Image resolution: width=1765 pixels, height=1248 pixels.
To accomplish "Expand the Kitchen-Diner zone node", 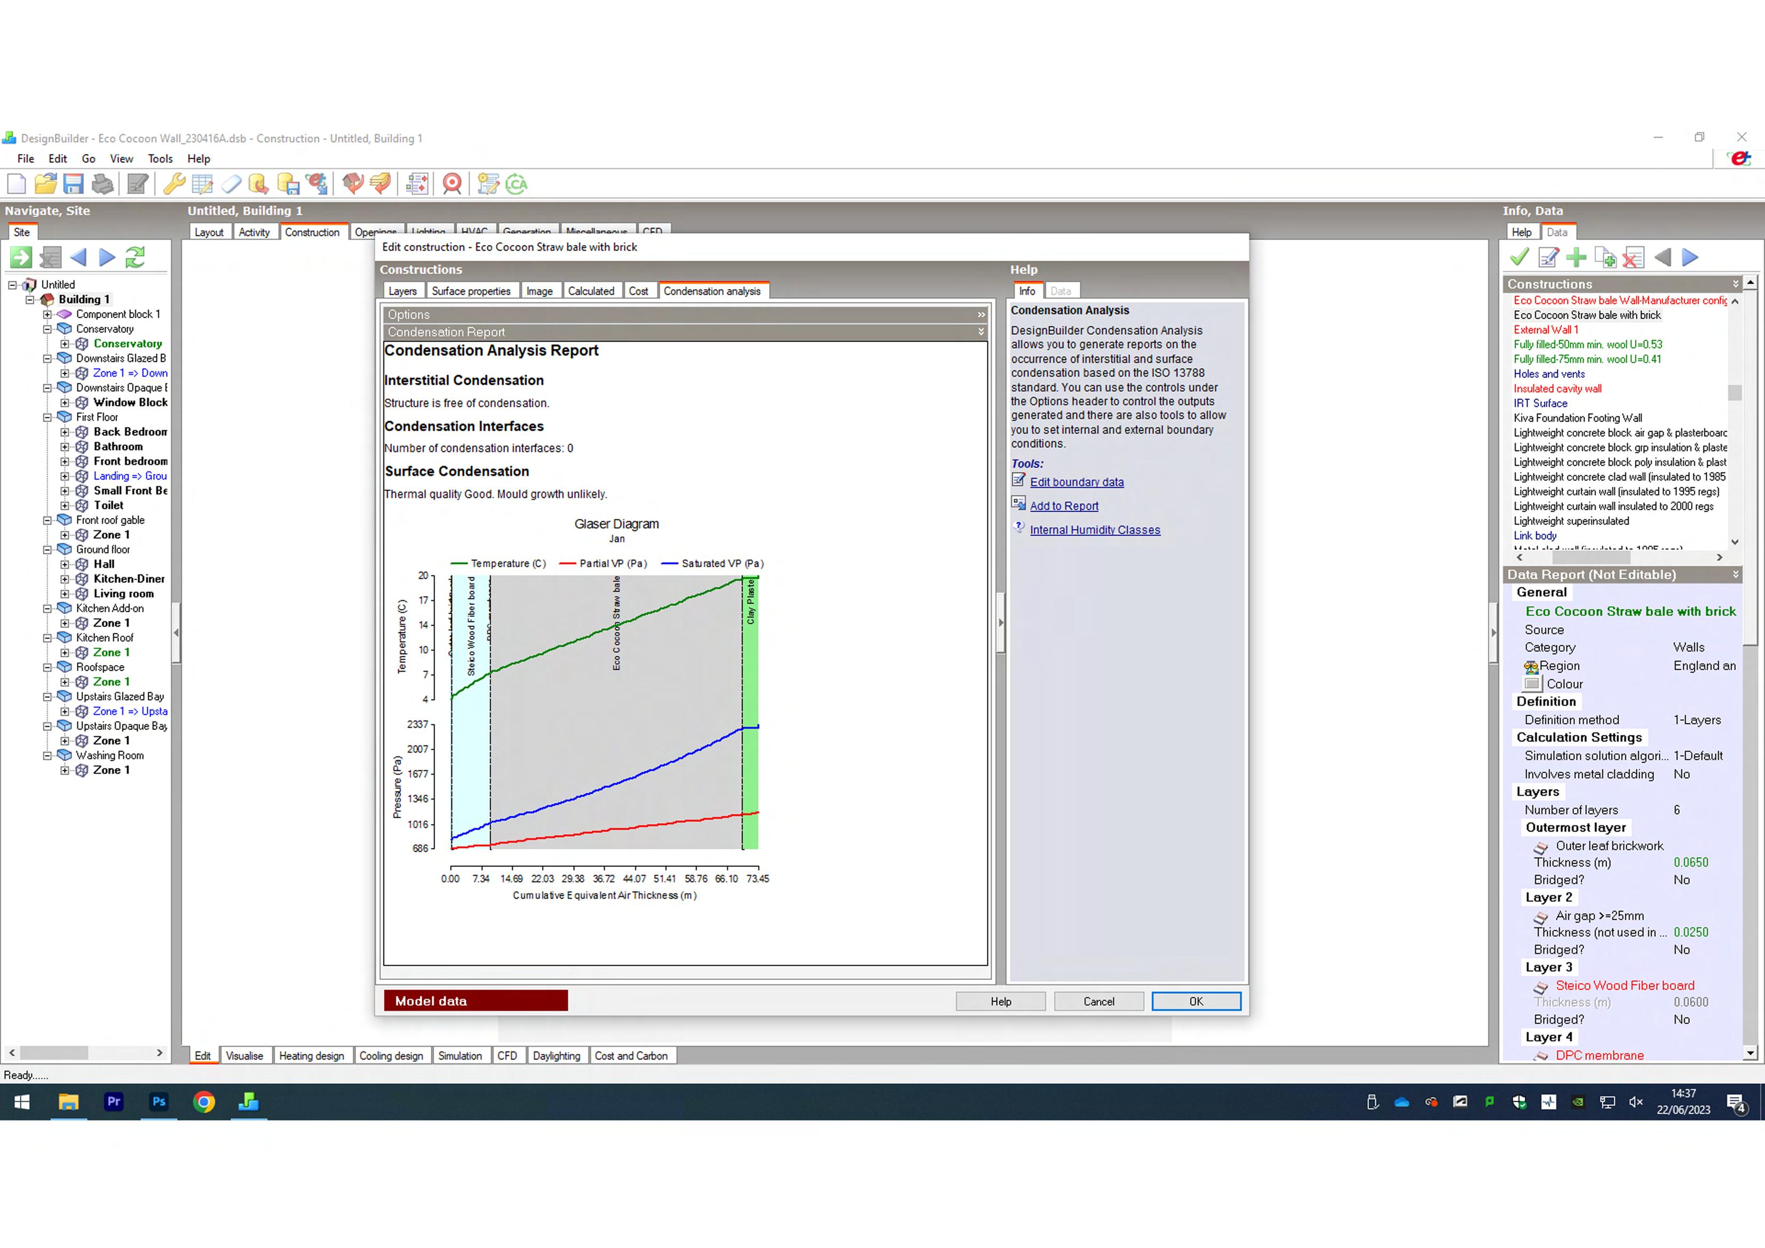I will pyautogui.click(x=65, y=579).
